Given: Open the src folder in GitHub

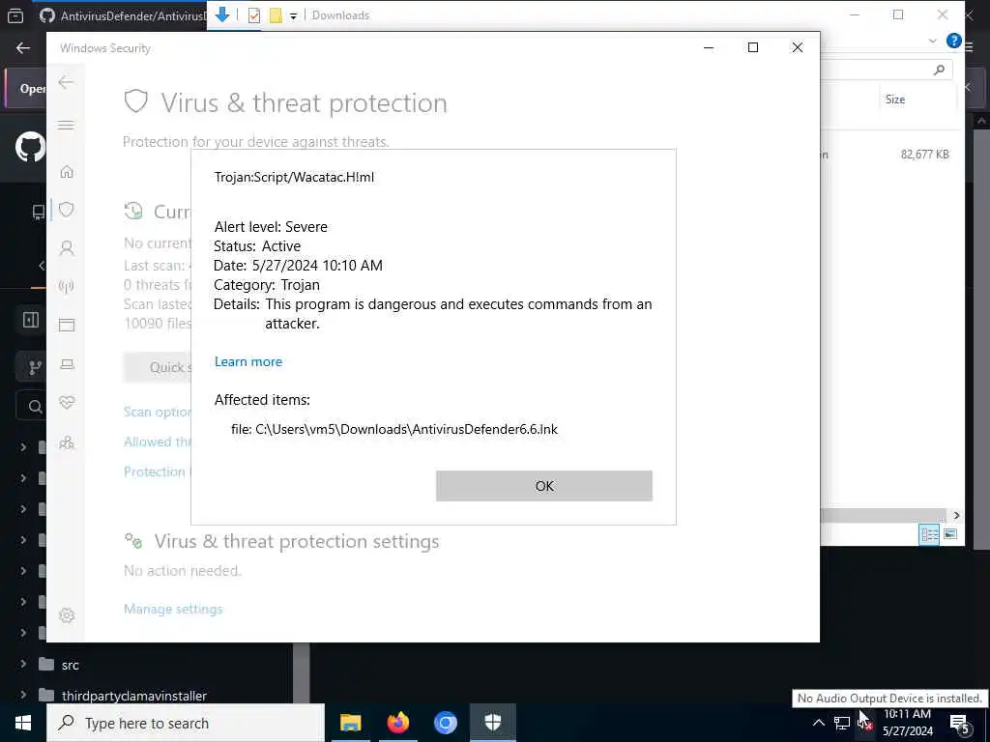Looking at the screenshot, I should point(70,665).
